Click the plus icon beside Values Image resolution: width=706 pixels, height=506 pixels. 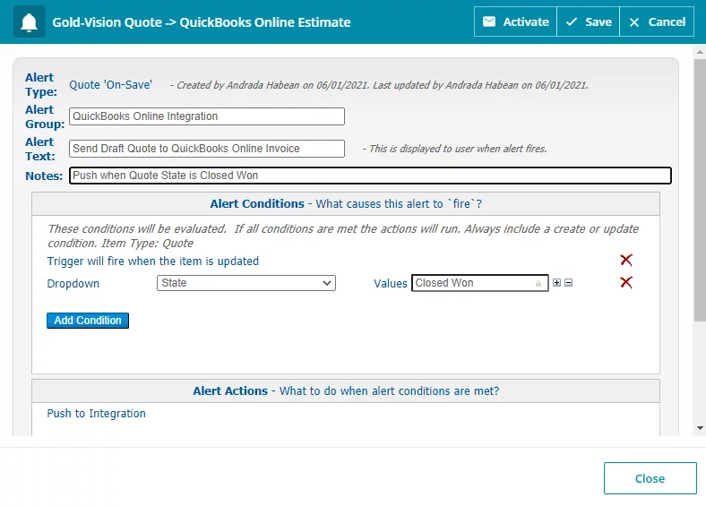click(557, 283)
